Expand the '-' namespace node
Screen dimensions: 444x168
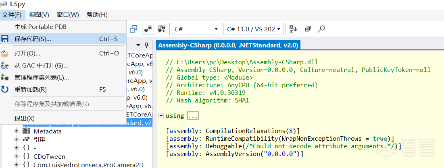point(16,148)
